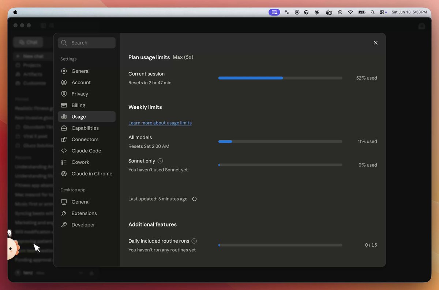Click the Sonnet only usage bar
439x290 pixels.
tap(280, 165)
